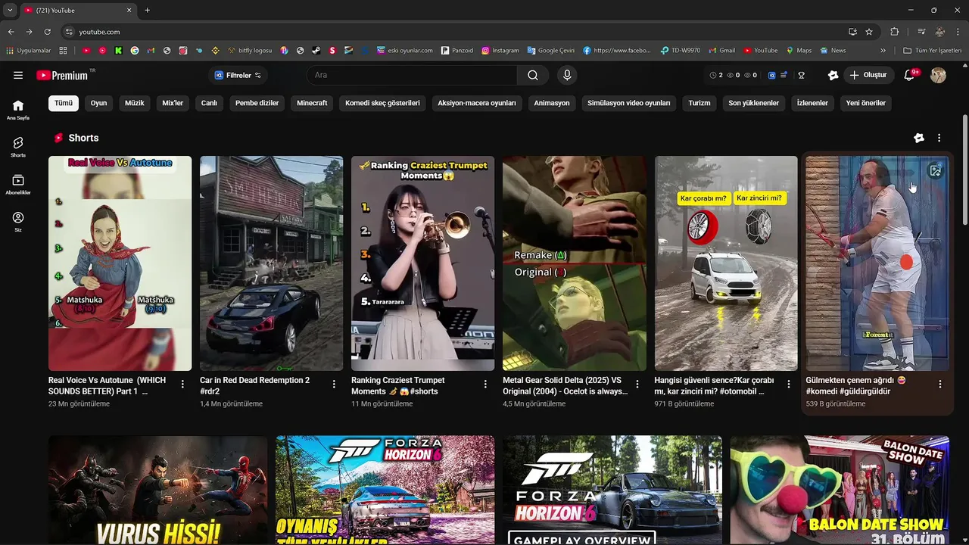Open the hamburger guide menu
Viewport: 969px width, 545px height.
pyautogui.click(x=18, y=75)
